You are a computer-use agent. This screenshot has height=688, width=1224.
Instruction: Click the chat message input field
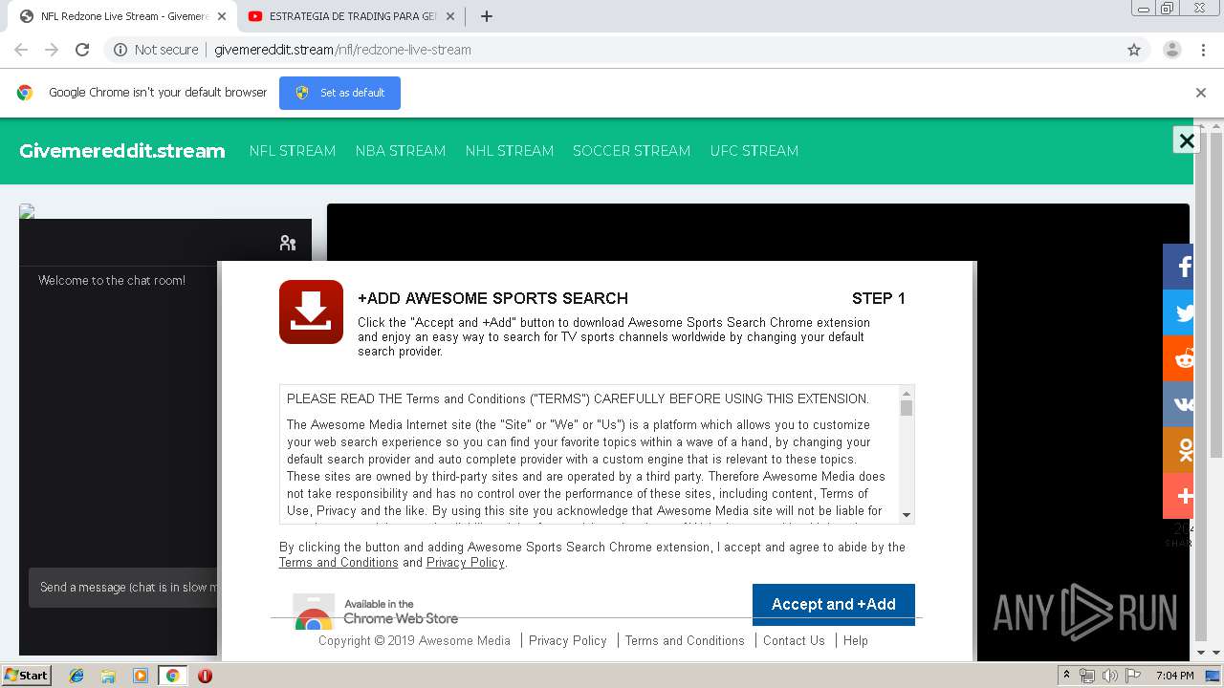[124, 588]
